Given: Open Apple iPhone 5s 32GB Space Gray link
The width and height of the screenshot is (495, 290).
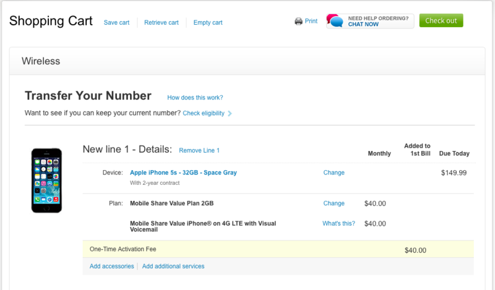Looking at the screenshot, I should [x=183, y=173].
